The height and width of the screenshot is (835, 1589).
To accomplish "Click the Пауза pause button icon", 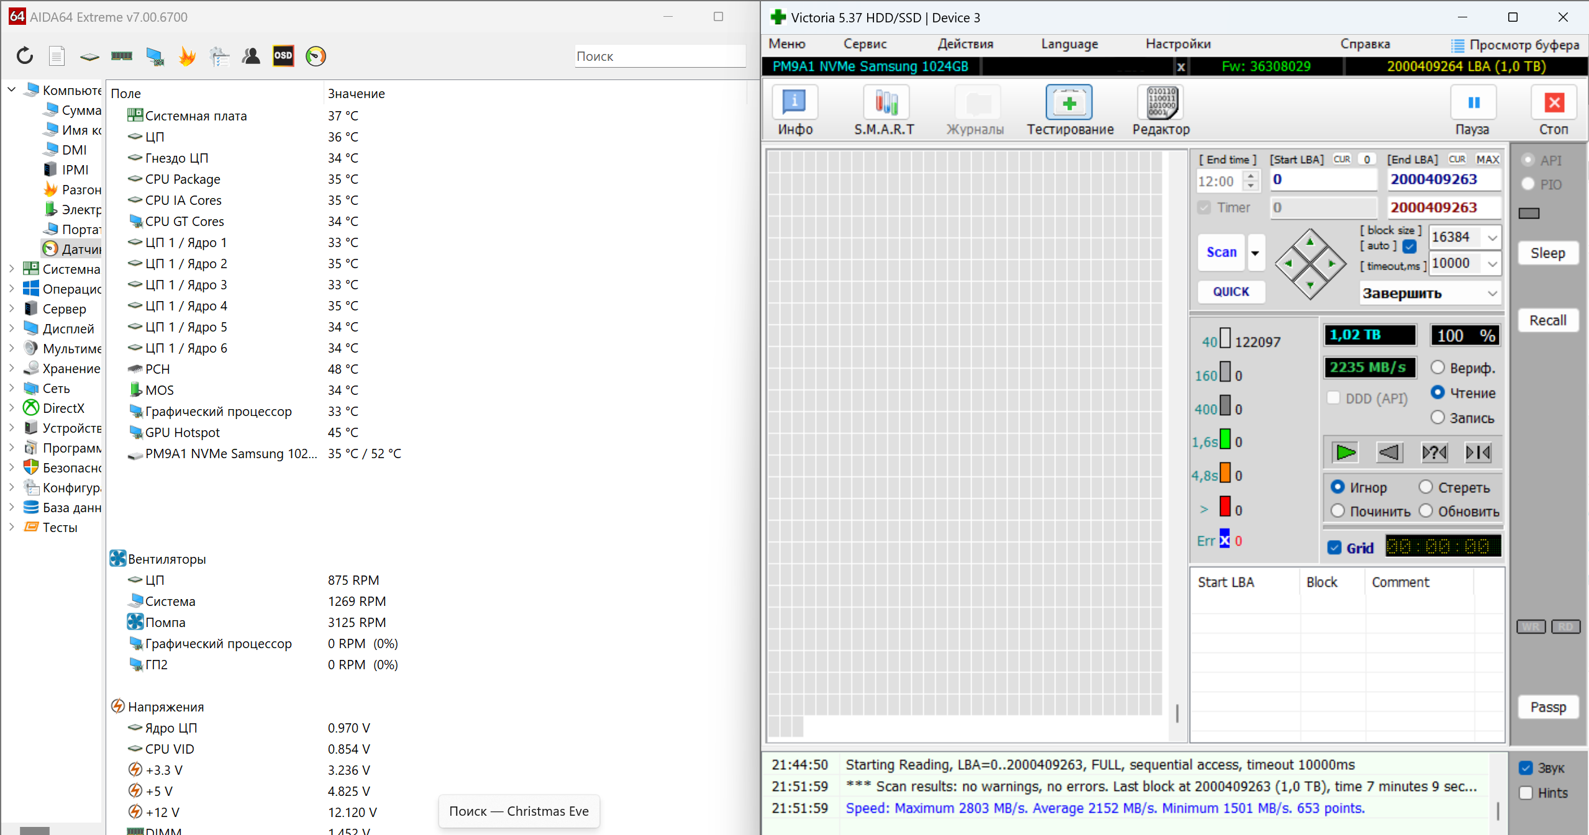I will click(x=1473, y=103).
